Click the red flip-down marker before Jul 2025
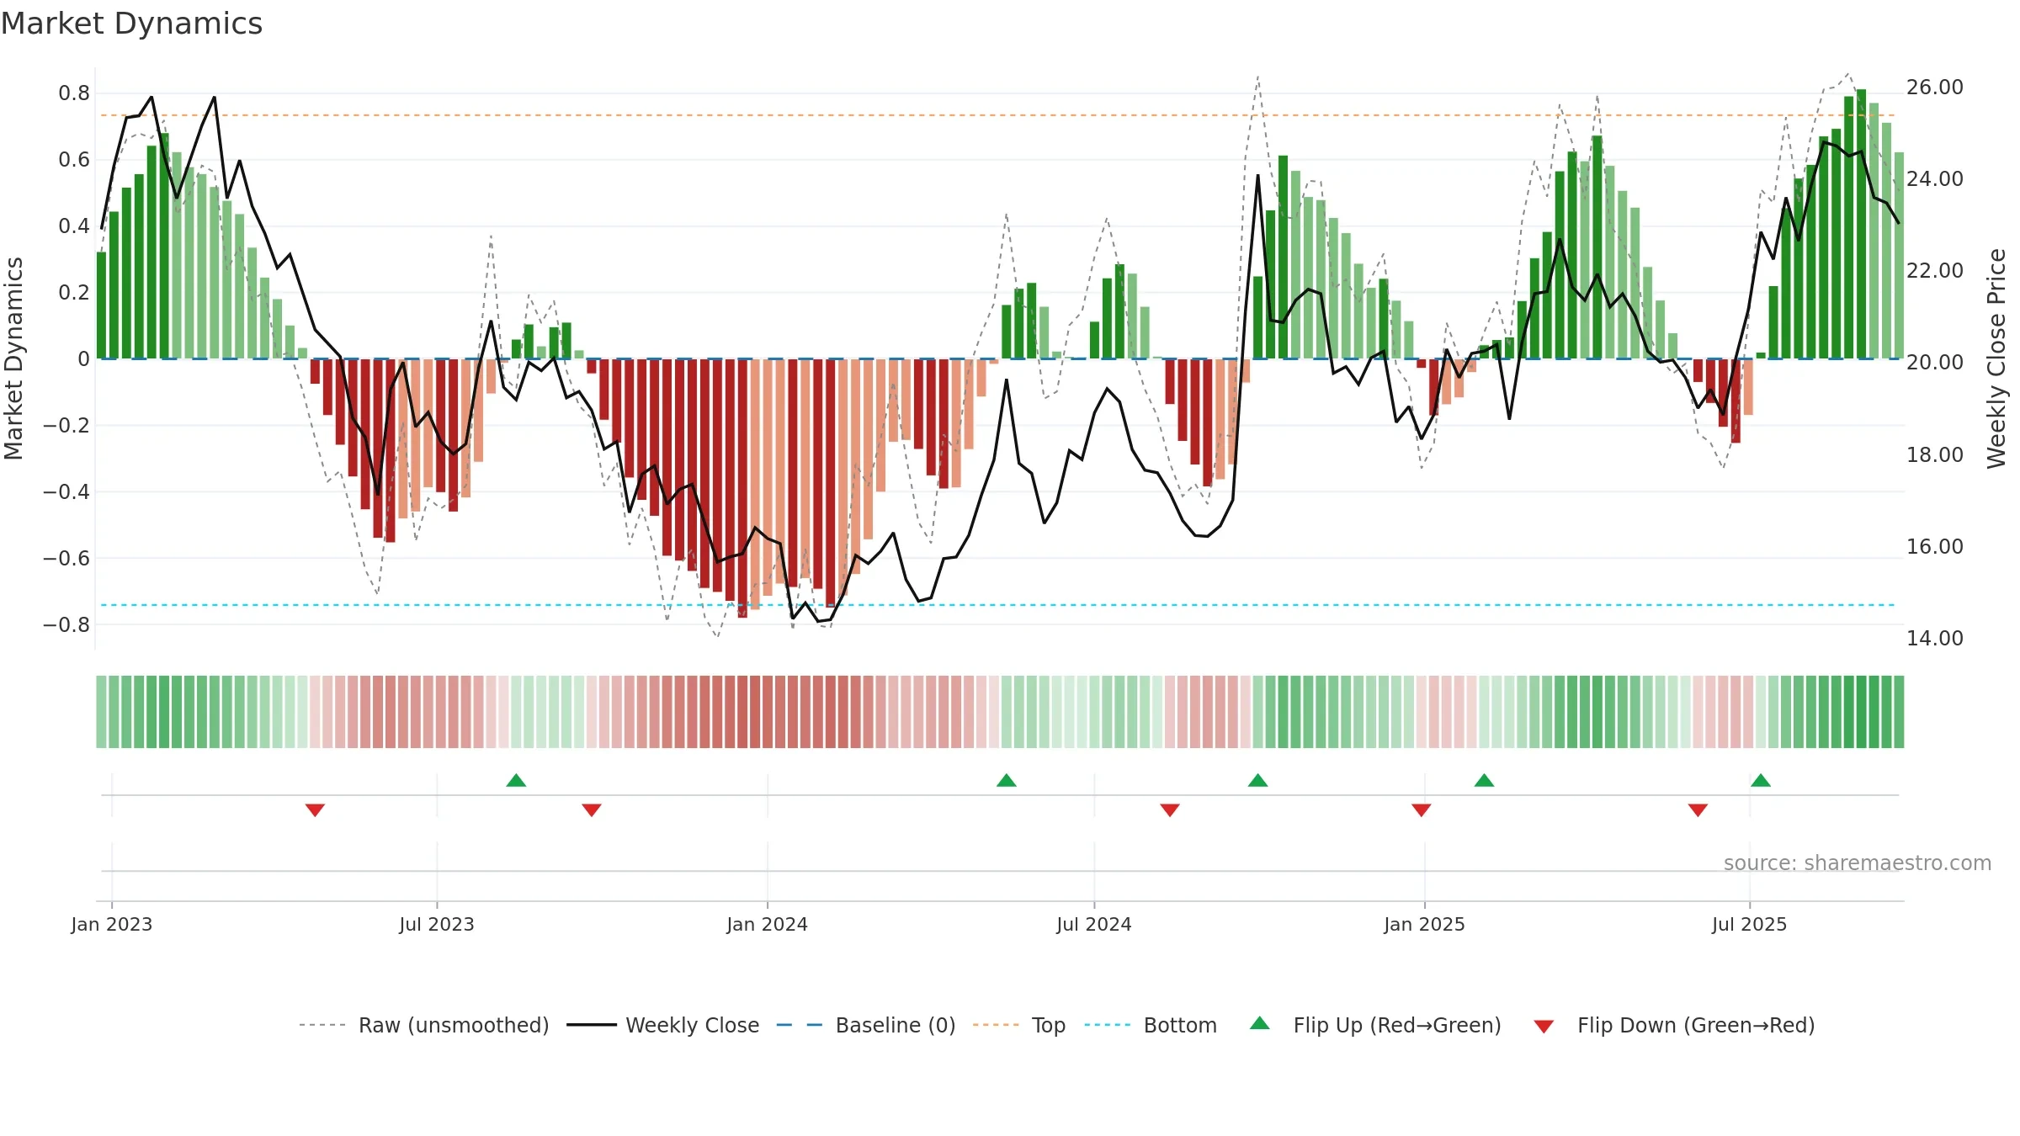The height and width of the screenshot is (1136, 2020). tap(1698, 810)
